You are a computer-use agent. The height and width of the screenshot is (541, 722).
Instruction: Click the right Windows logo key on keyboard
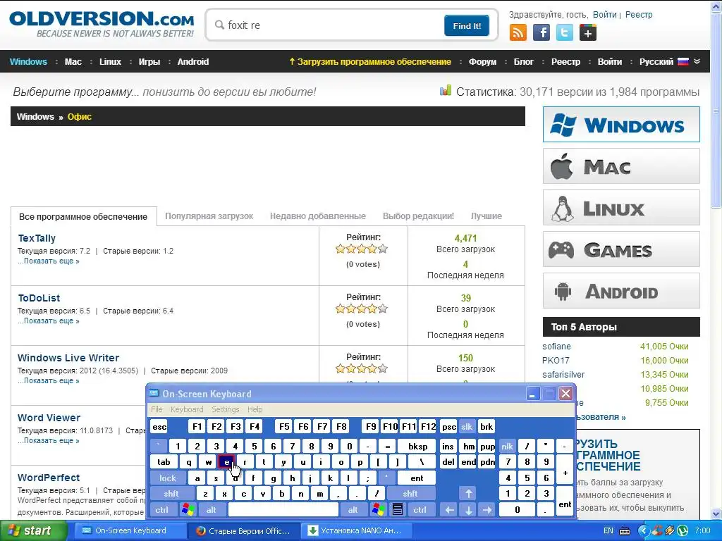[x=379, y=510]
